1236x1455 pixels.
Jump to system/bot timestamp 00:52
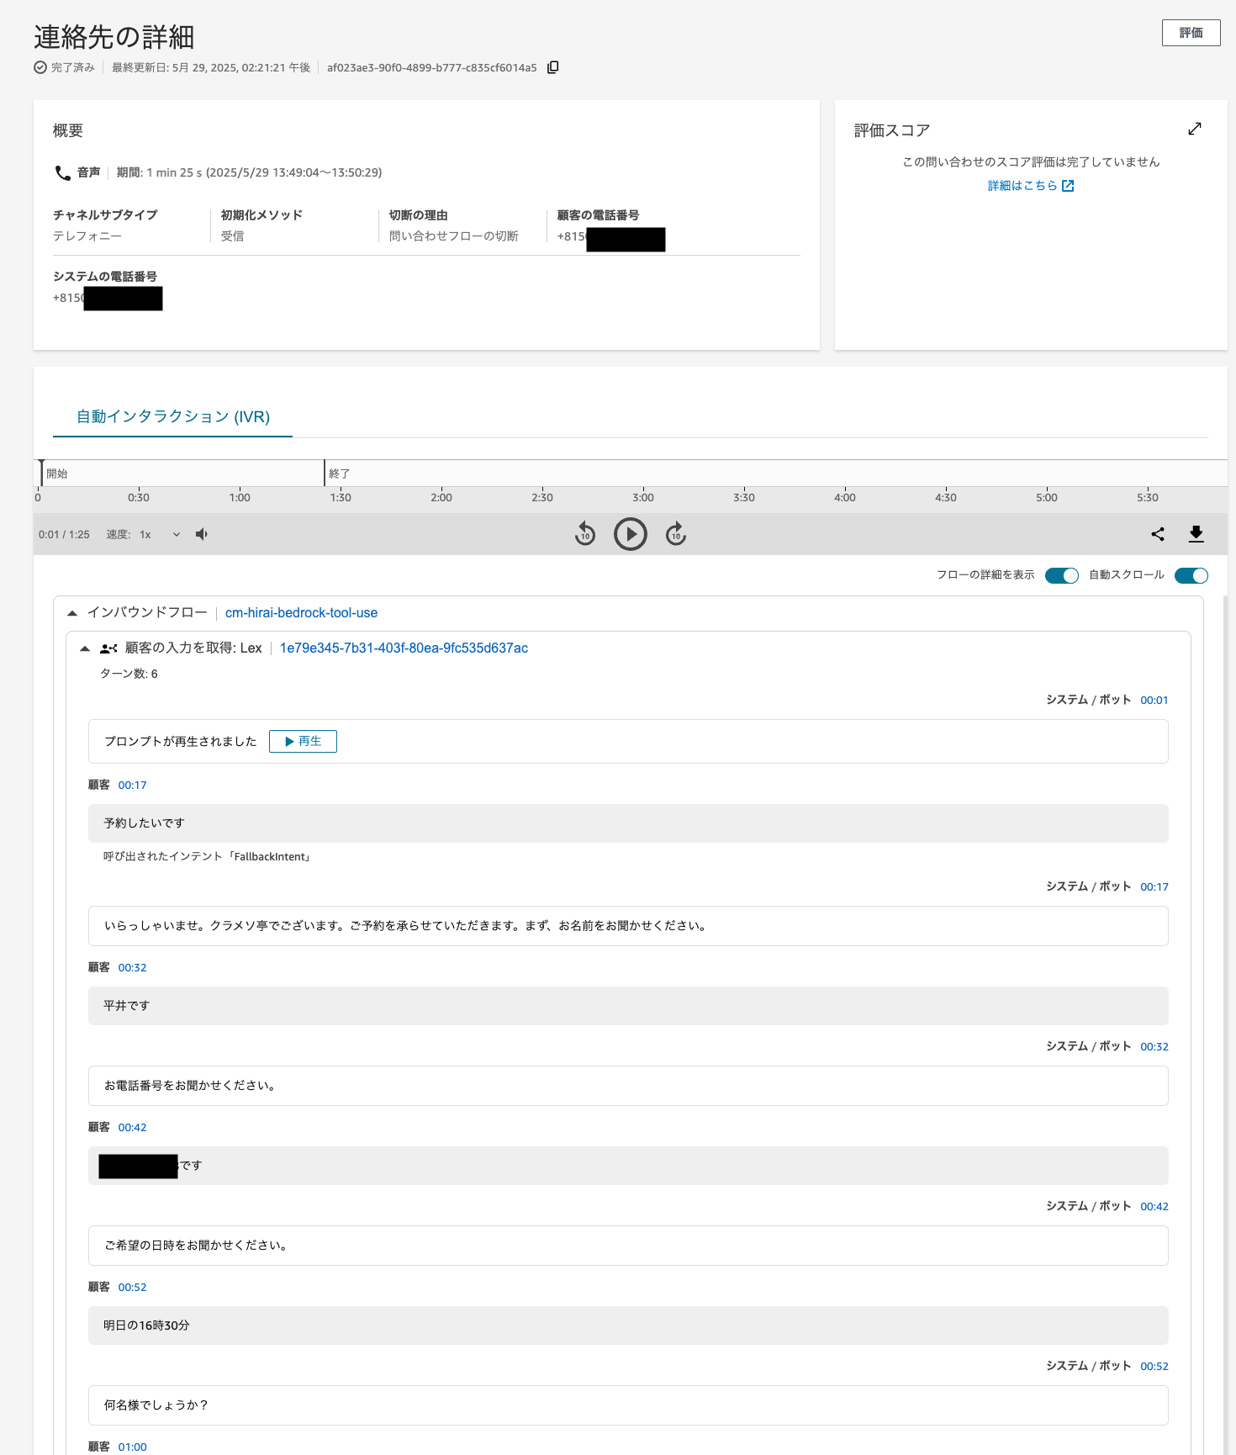(1154, 1366)
